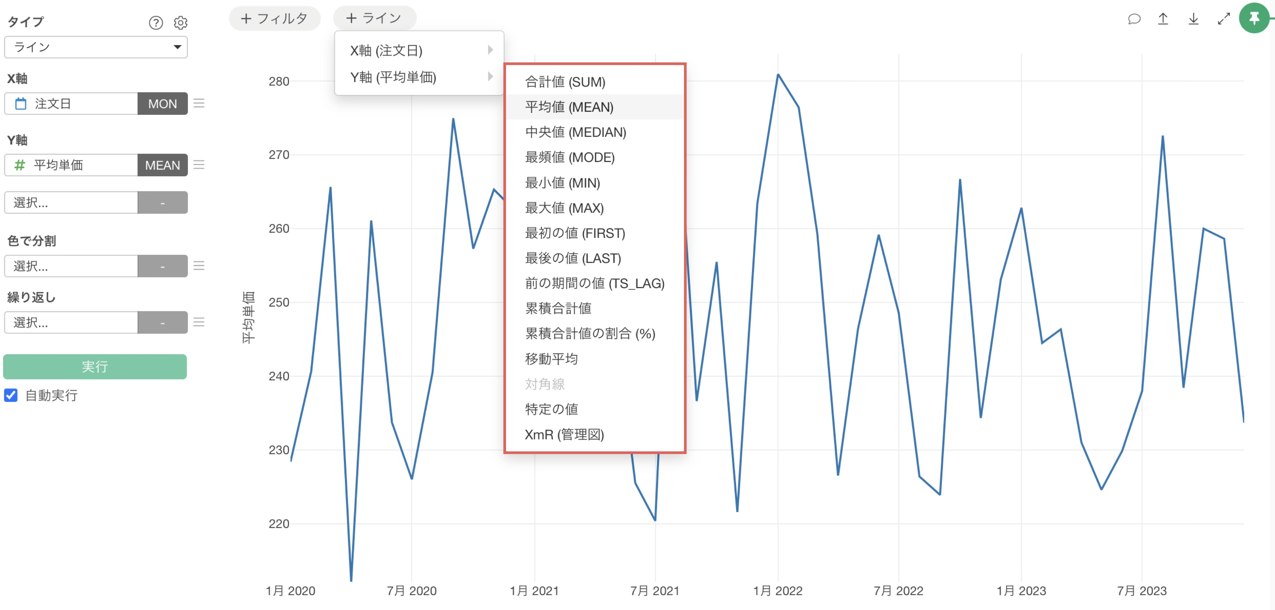Click the download arrow icon
Screen dimensions: 1275x610
point(1193,19)
